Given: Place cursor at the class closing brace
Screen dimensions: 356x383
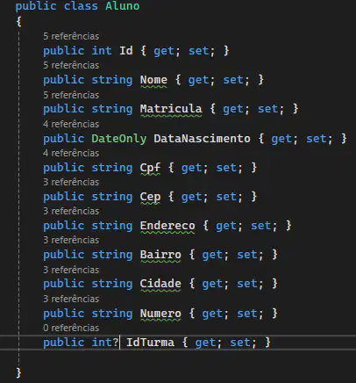Looking at the screenshot, I should (x=18, y=372).
